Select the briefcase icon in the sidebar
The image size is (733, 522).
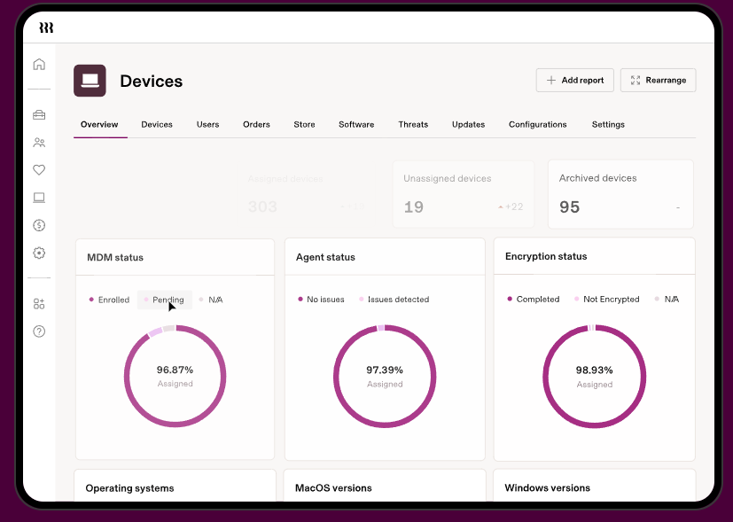coord(39,114)
